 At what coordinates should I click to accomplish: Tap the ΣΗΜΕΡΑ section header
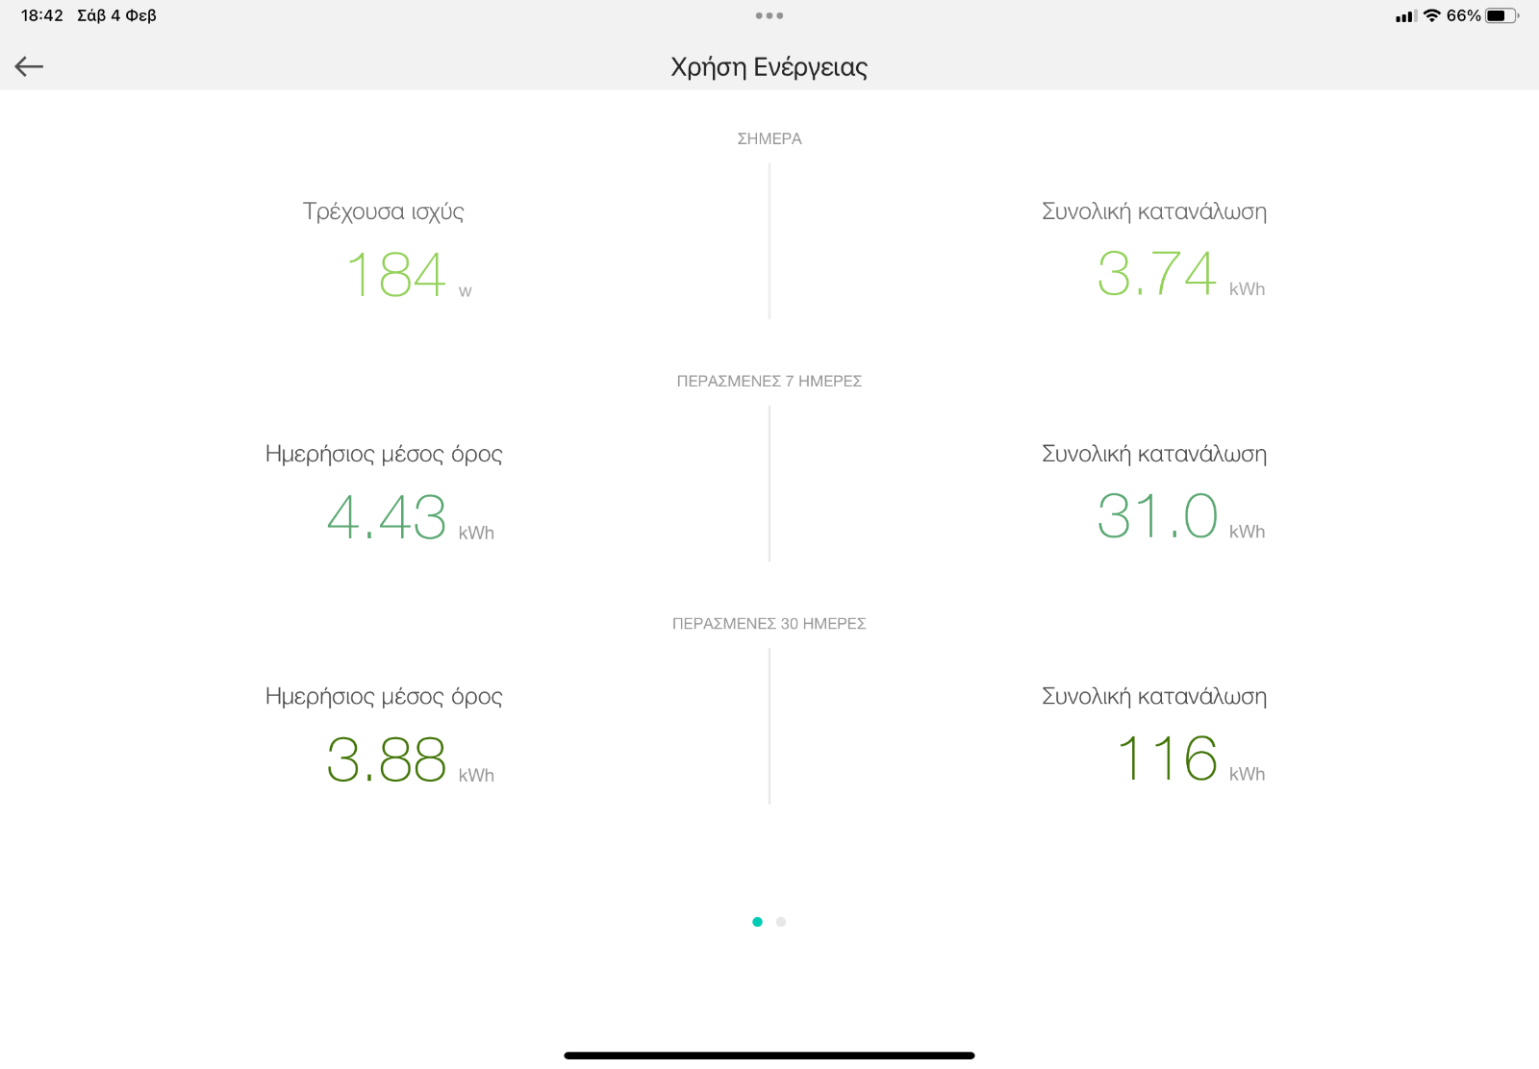point(769,138)
